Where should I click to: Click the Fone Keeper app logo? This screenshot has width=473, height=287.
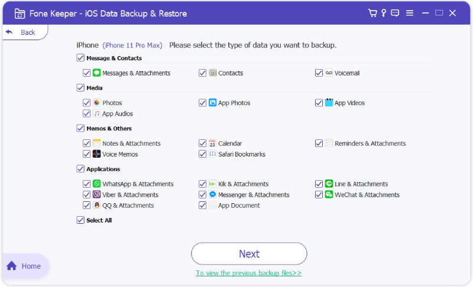(20, 14)
